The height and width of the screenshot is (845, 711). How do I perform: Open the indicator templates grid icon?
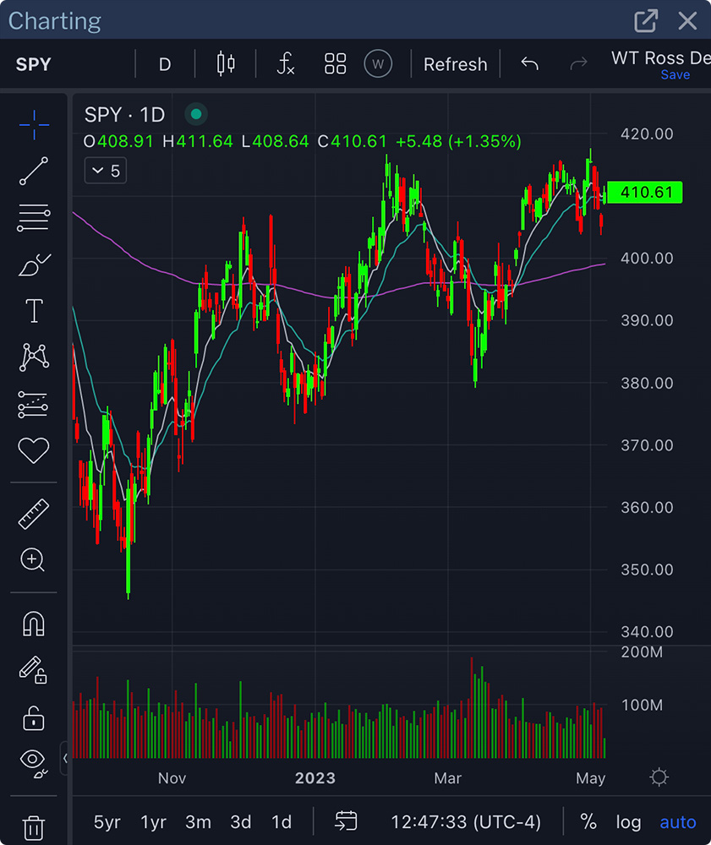(x=336, y=63)
